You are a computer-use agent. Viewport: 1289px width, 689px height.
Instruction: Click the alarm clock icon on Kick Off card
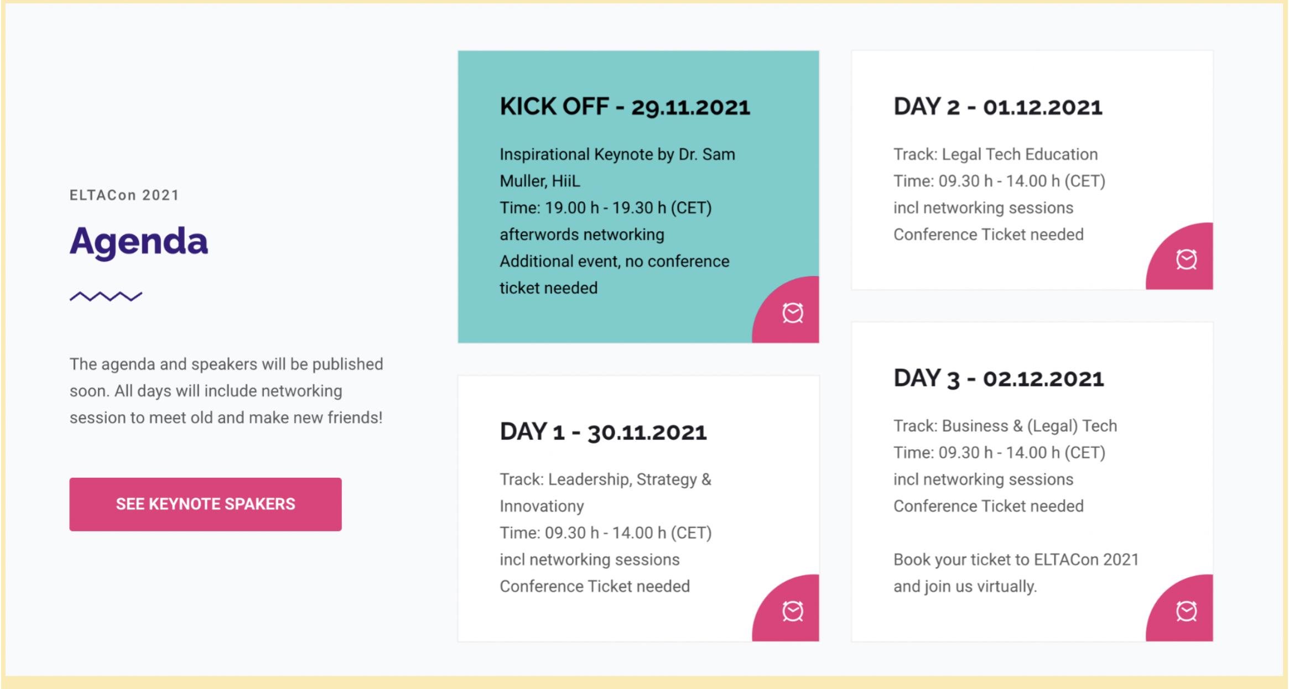pos(792,313)
